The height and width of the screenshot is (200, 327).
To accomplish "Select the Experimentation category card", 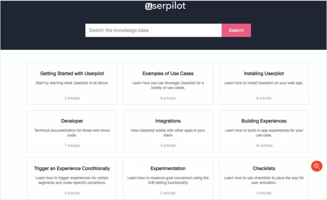I will (x=168, y=168).
